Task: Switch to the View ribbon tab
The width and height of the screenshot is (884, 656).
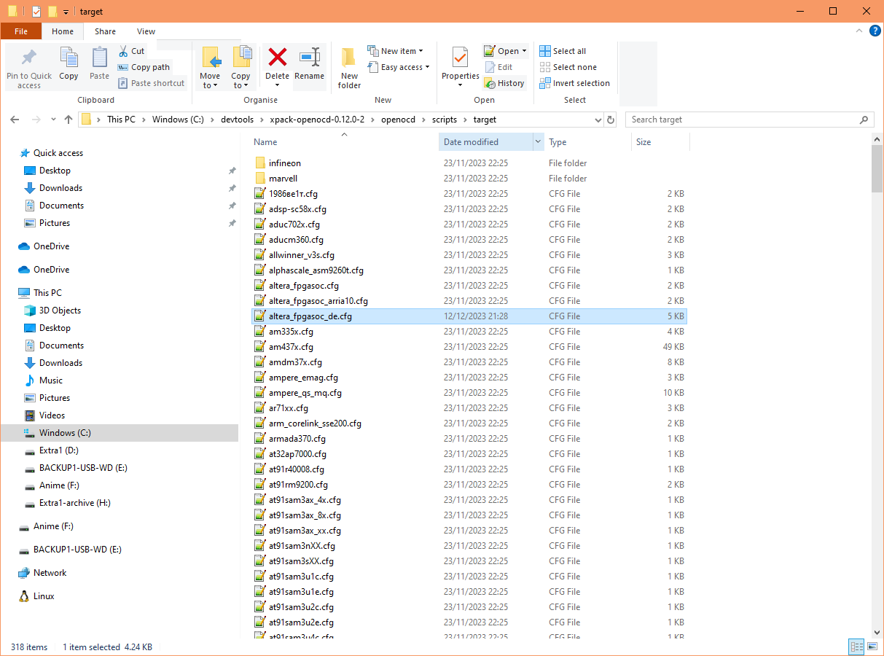Action: coord(146,31)
